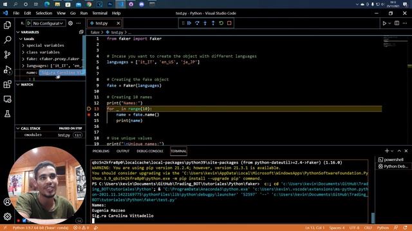Click Continue in the debug toolbar
Screen dimensions: 412x231
click(189, 23)
